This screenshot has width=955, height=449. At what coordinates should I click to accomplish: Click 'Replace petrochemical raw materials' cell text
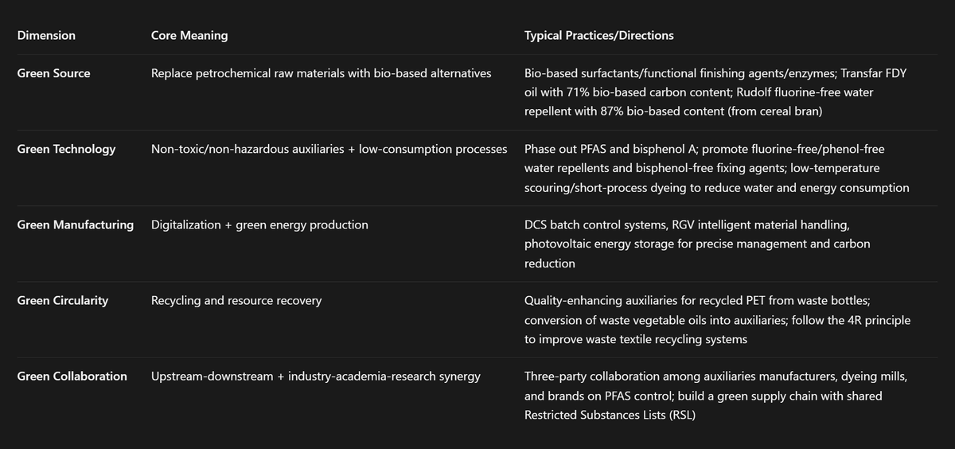[248, 73]
